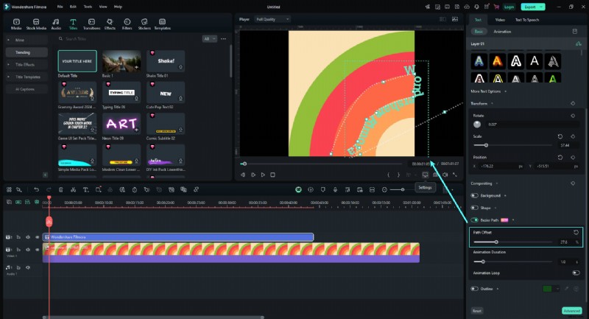Toggle the Background switch on
This screenshot has width=589, height=319.
point(475,195)
